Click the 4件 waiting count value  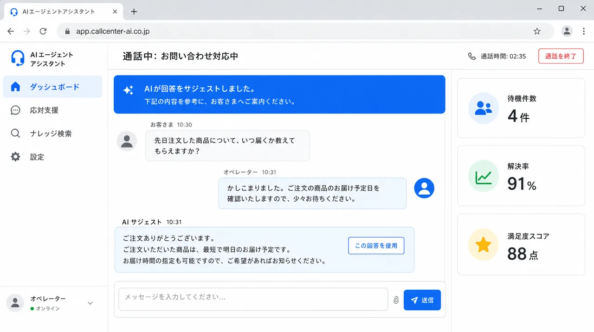click(x=518, y=116)
